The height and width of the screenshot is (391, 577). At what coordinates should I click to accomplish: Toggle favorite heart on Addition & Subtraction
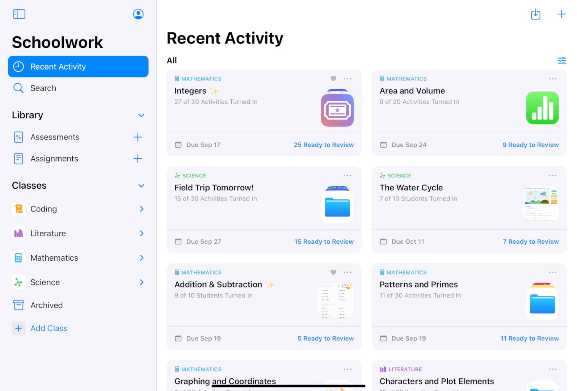pos(333,272)
